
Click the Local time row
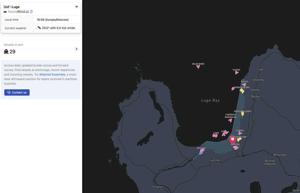coord(41,20)
